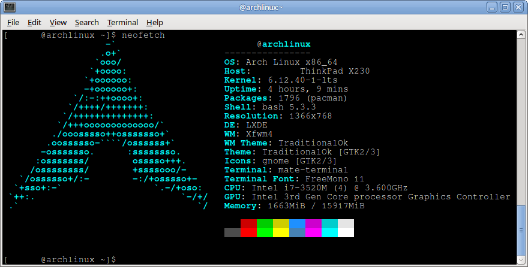Click the 'GPU: Intel 3rd Gen Core' line

(x=367, y=197)
